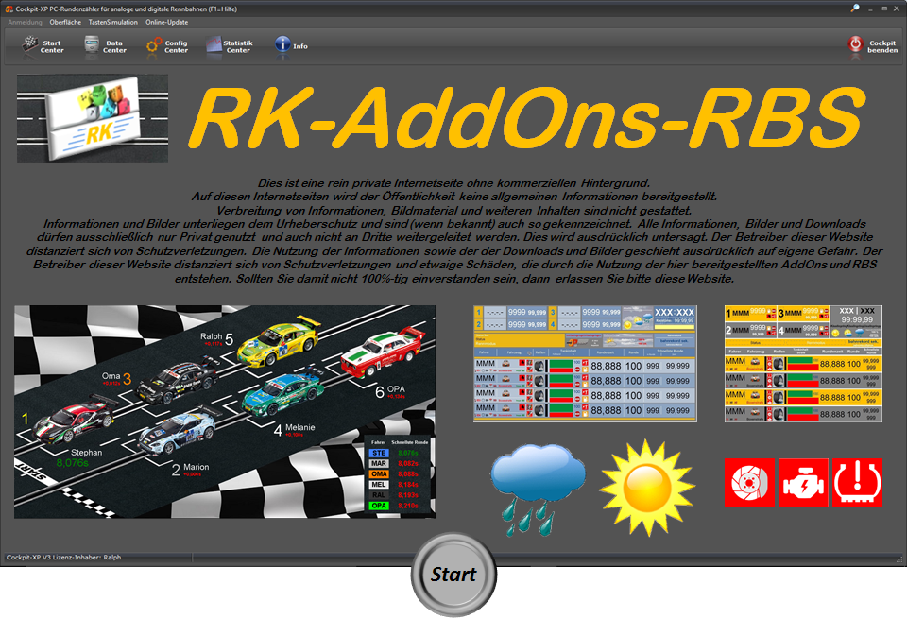Click the red brake disc warning icon

point(749,483)
